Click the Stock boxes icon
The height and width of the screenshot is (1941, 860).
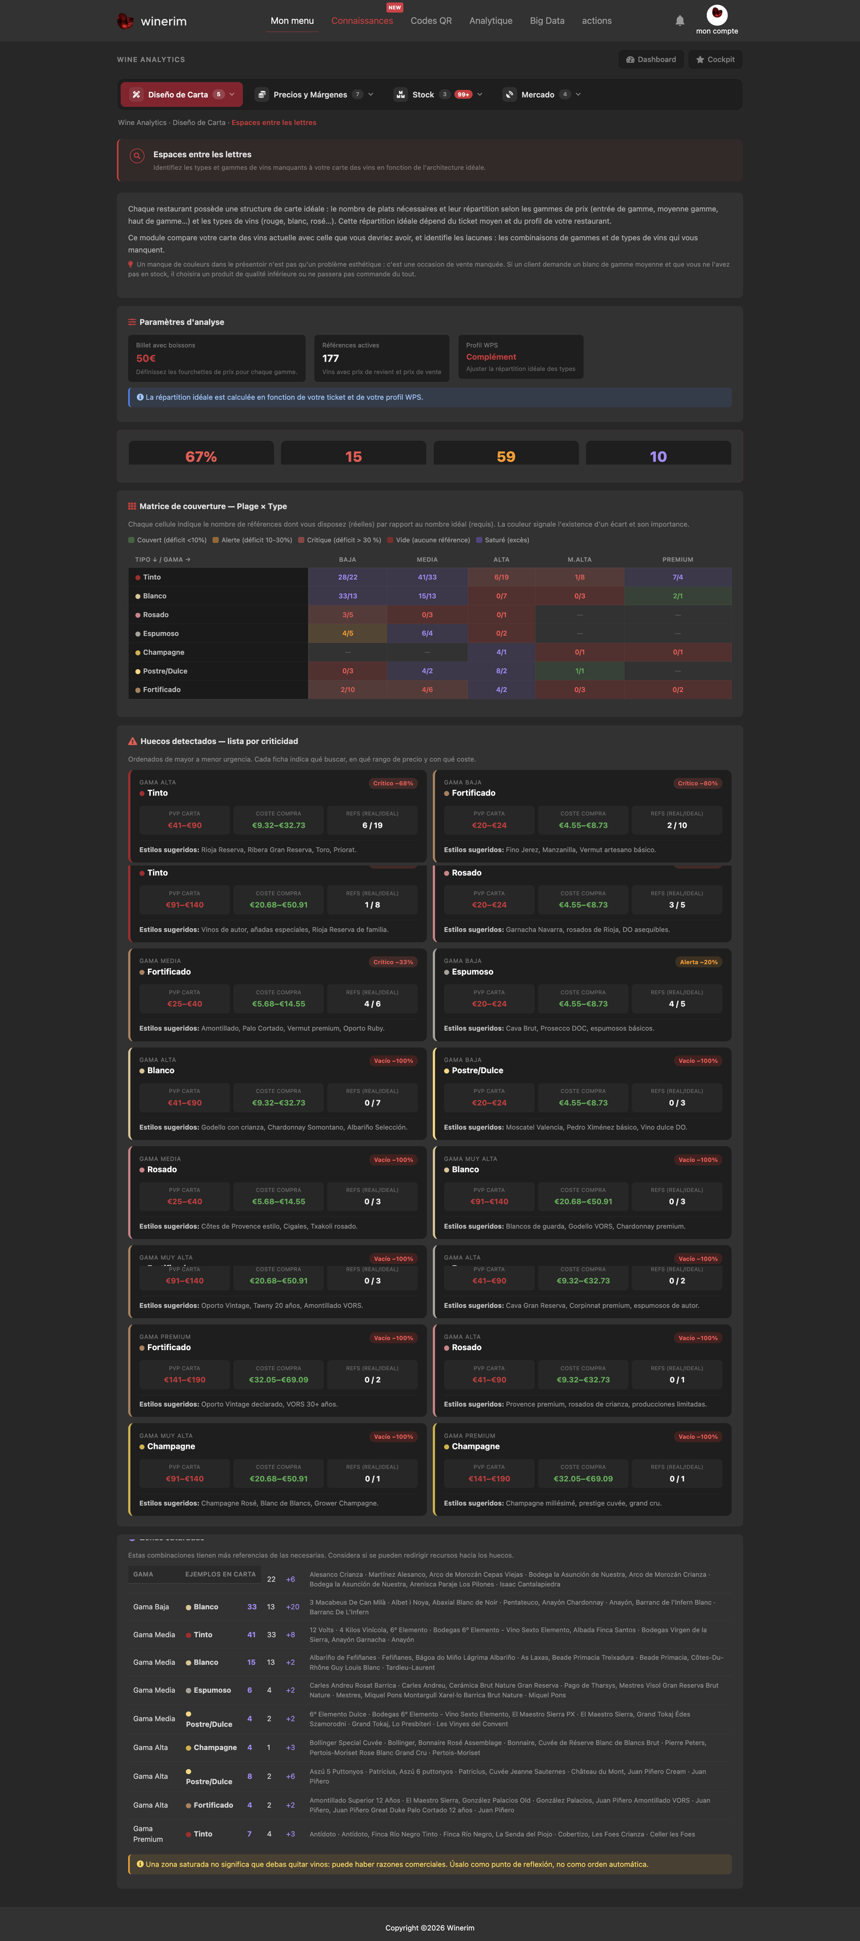[x=401, y=95]
